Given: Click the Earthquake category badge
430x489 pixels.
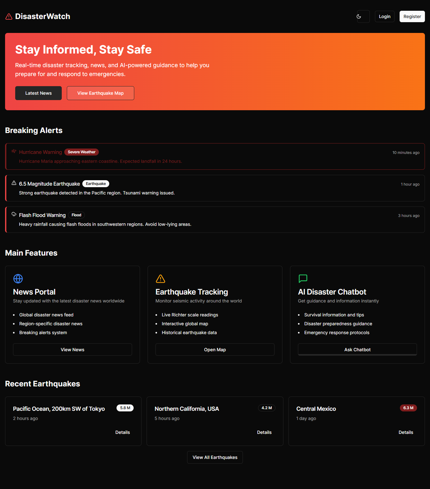Looking at the screenshot, I should tap(96, 183).
